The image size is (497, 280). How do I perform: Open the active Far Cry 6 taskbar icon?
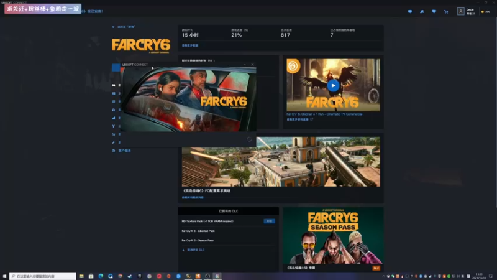217,276
